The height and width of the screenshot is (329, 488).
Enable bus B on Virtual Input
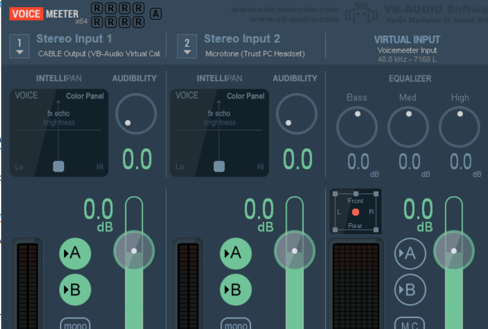pos(410,290)
